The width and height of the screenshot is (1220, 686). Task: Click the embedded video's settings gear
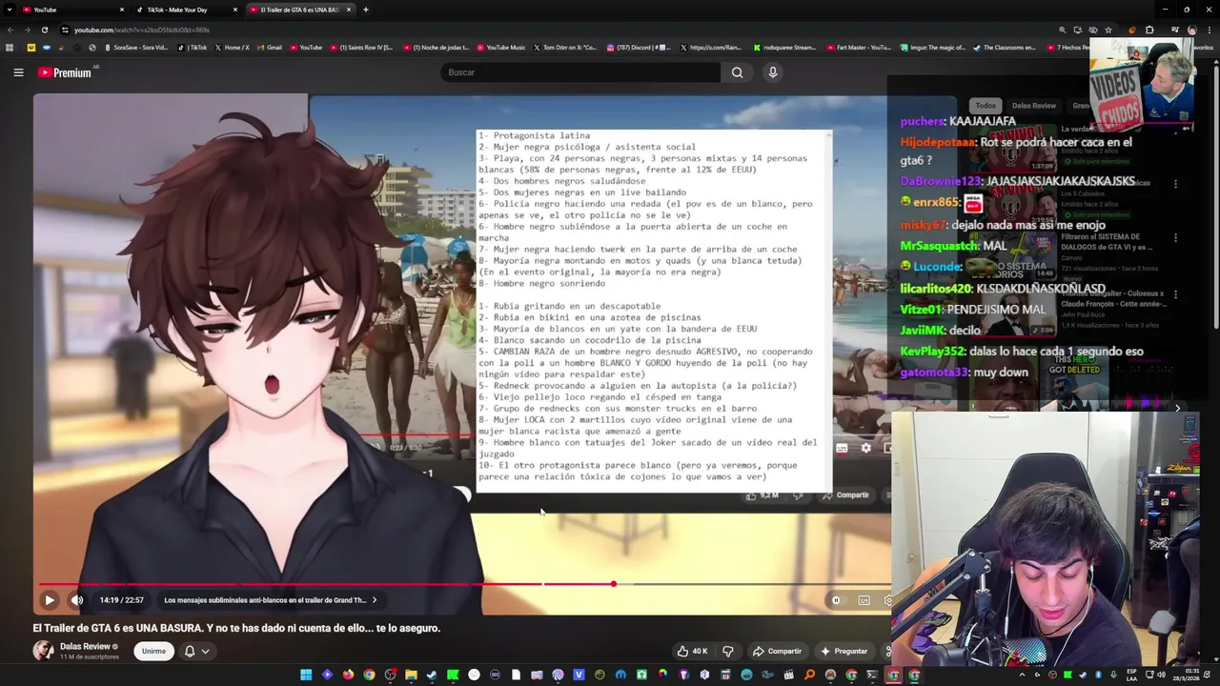pos(865,448)
